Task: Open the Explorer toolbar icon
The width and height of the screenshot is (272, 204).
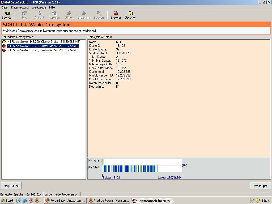Action: pyautogui.click(x=116, y=13)
